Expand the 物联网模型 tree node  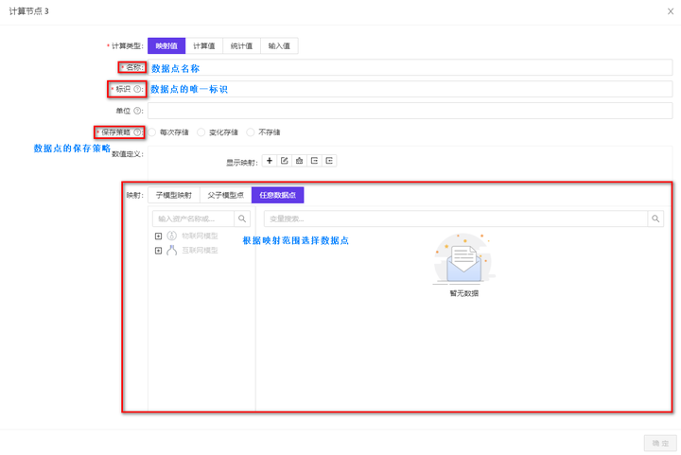159,236
